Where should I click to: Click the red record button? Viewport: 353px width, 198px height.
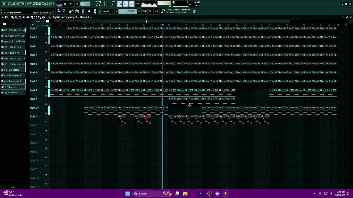pos(77,4)
